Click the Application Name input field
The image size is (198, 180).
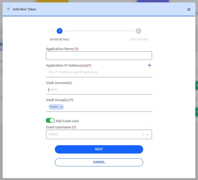99,56
